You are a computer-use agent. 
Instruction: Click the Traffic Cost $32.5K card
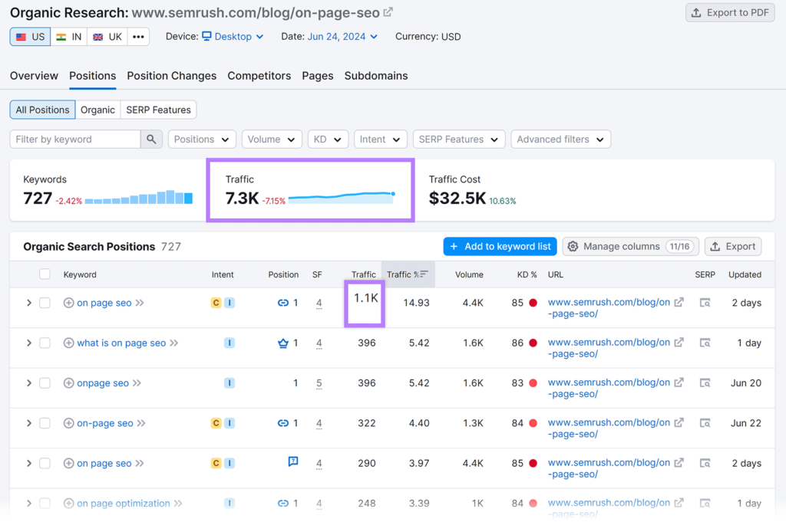tap(472, 190)
